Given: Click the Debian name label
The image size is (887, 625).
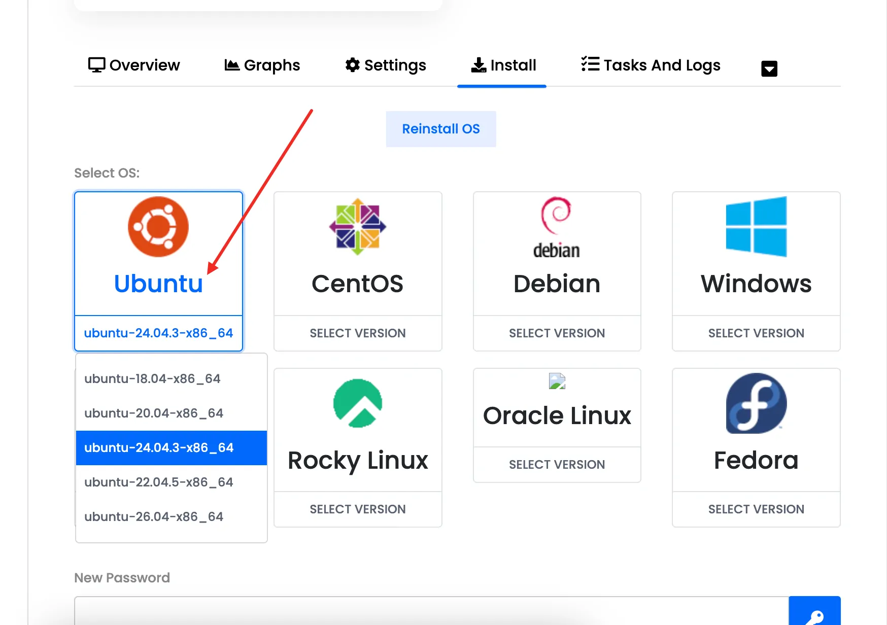Looking at the screenshot, I should [557, 284].
